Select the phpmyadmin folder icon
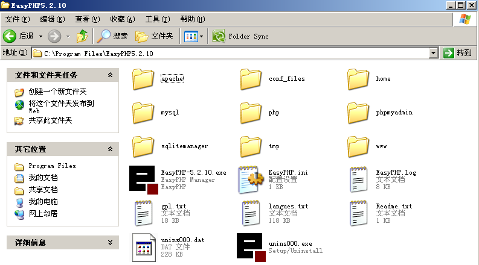Image resolution: width=479 pixels, height=265 pixels. (x=358, y=113)
